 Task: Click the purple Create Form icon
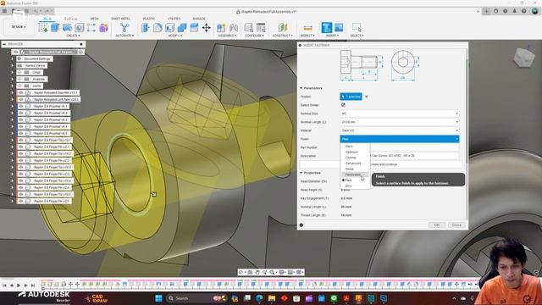(x=103, y=28)
